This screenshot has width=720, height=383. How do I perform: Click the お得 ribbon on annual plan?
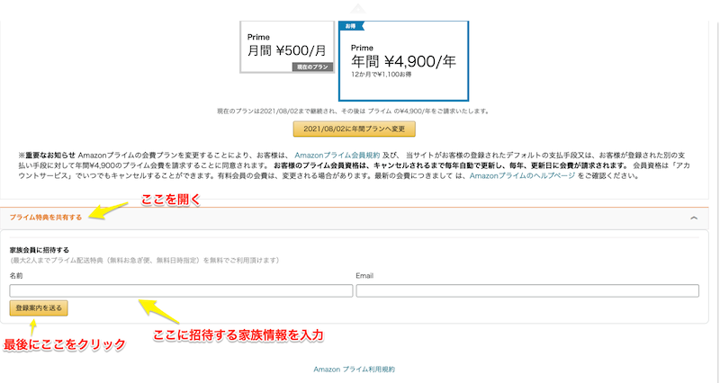pos(351,26)
